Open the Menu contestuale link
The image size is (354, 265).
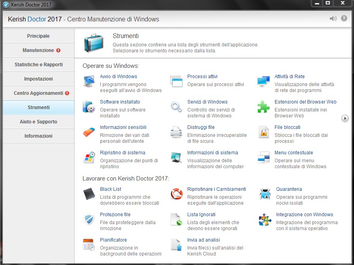[294, 153]
